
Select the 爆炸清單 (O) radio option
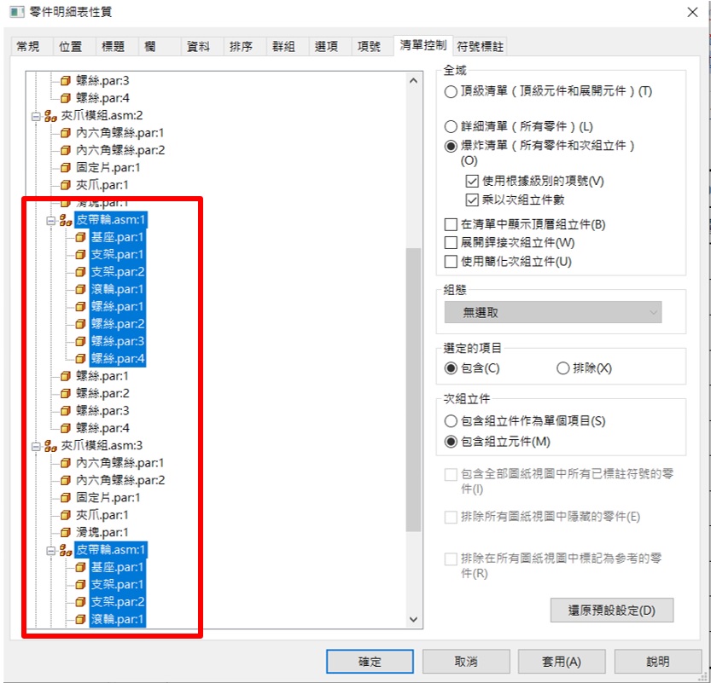451,146
